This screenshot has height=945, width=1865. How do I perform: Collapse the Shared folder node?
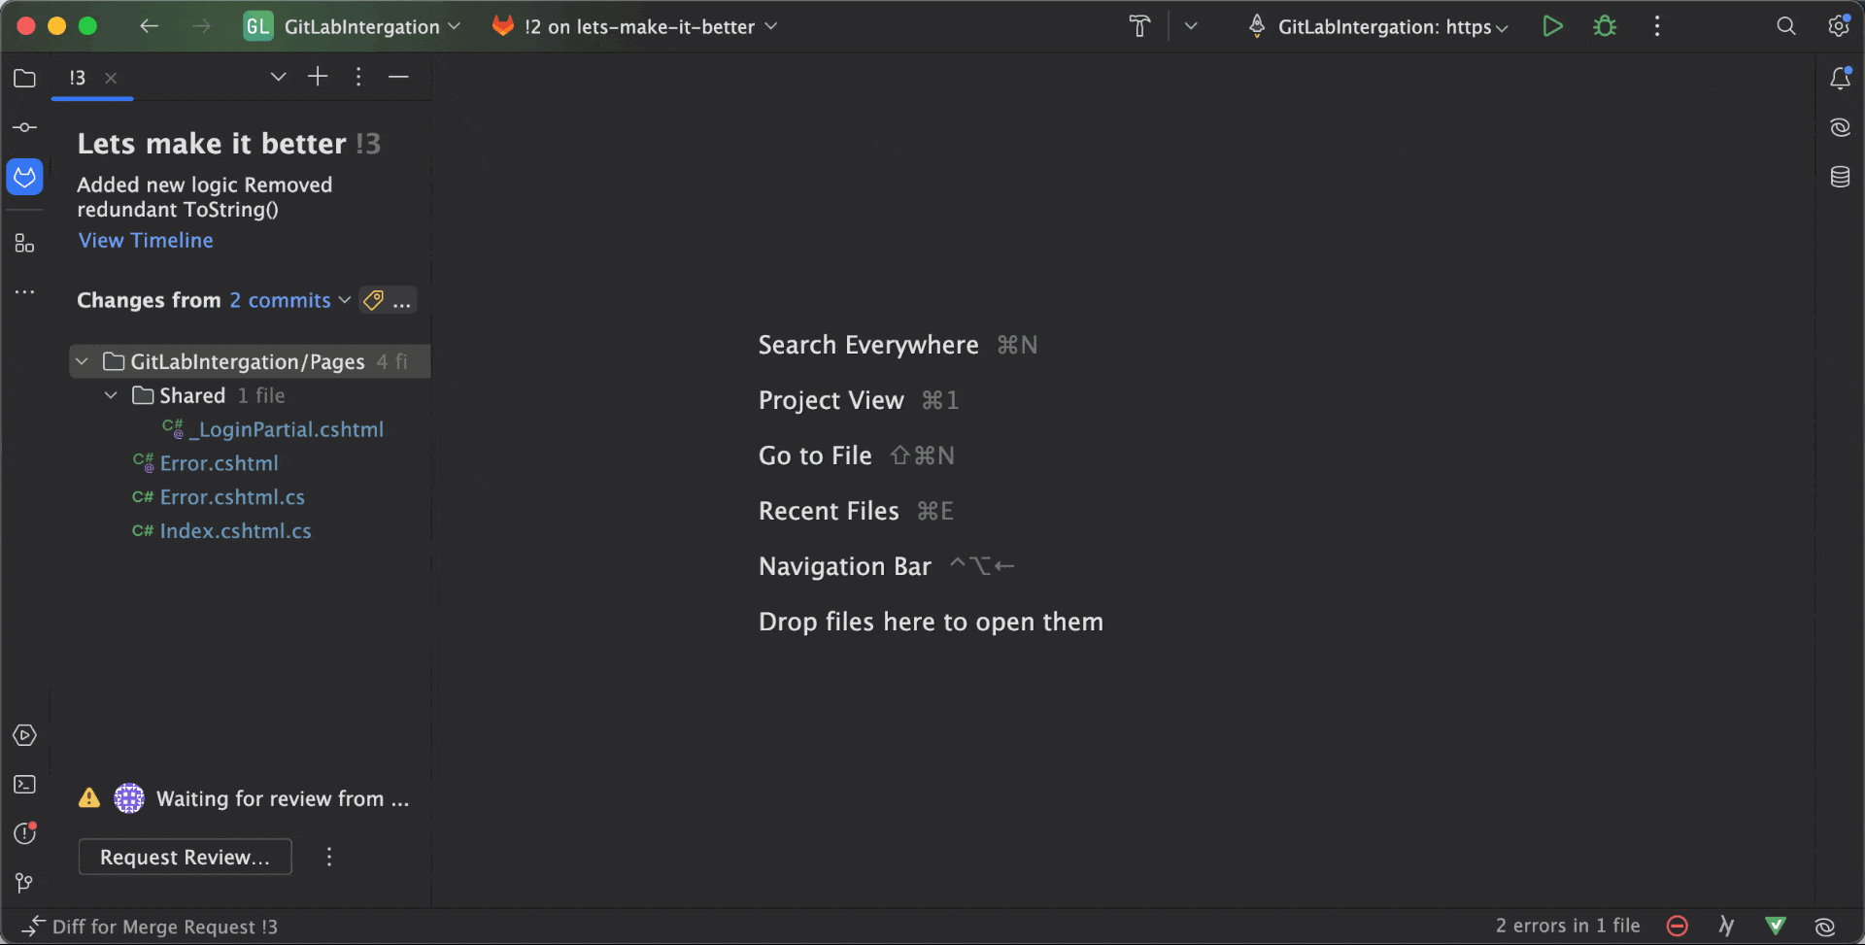[112, 395]
